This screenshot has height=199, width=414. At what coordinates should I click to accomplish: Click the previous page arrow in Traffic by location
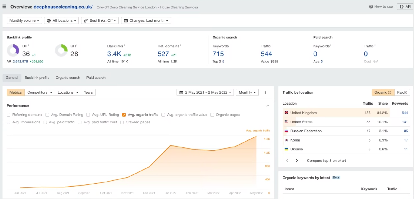(x=287, y=161)
